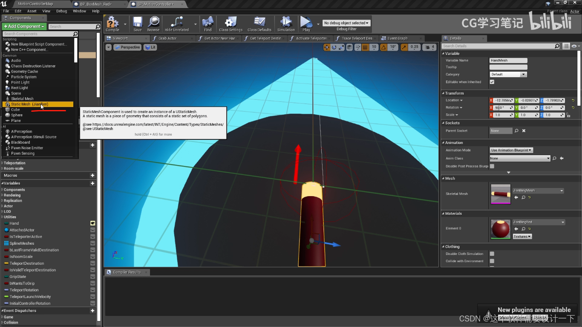The image size is (582, 327).
Task: Toggle visibility of AttachedActor variable
Action: pos(92,230)
